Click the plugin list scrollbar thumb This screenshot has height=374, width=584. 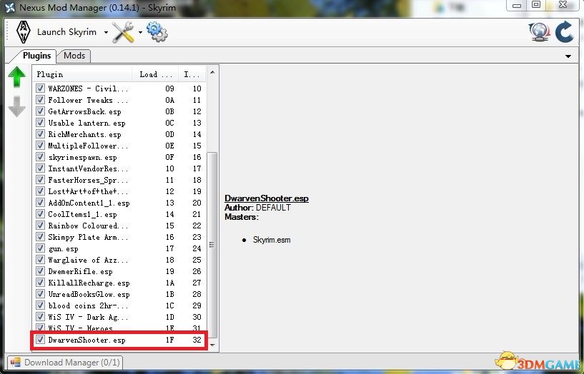pos(212,245)
